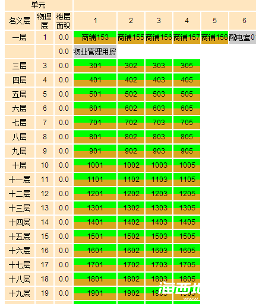
Task: Select shop unit 商铺153
Action: 95,37
